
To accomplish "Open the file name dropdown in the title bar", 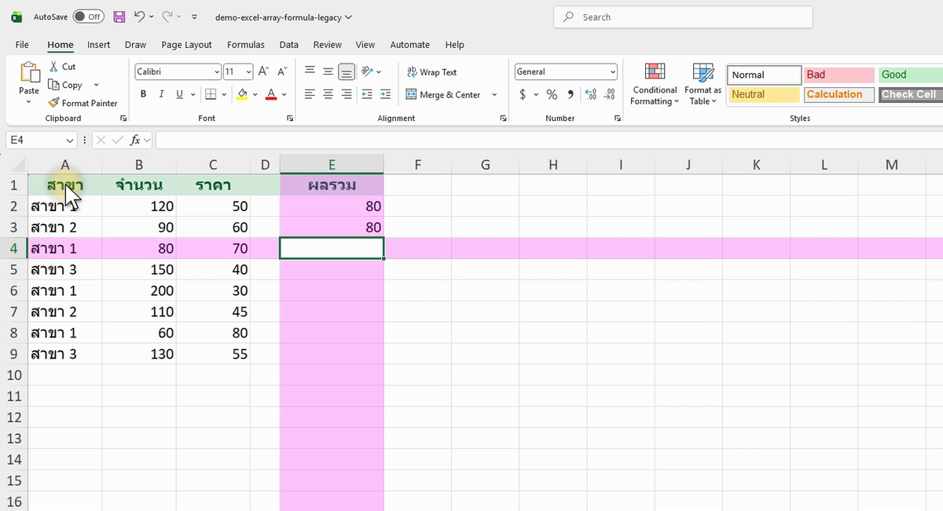I will click(x=348, y=17).
